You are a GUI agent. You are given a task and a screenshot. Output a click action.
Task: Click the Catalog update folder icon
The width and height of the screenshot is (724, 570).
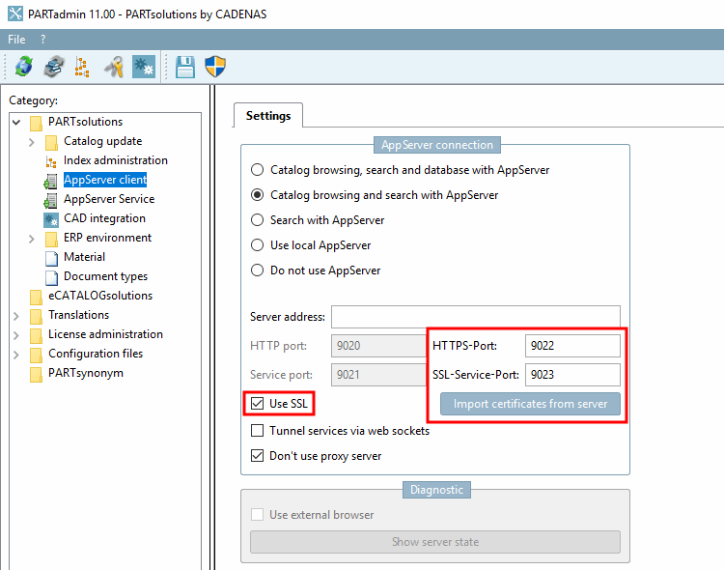point(51,142)
